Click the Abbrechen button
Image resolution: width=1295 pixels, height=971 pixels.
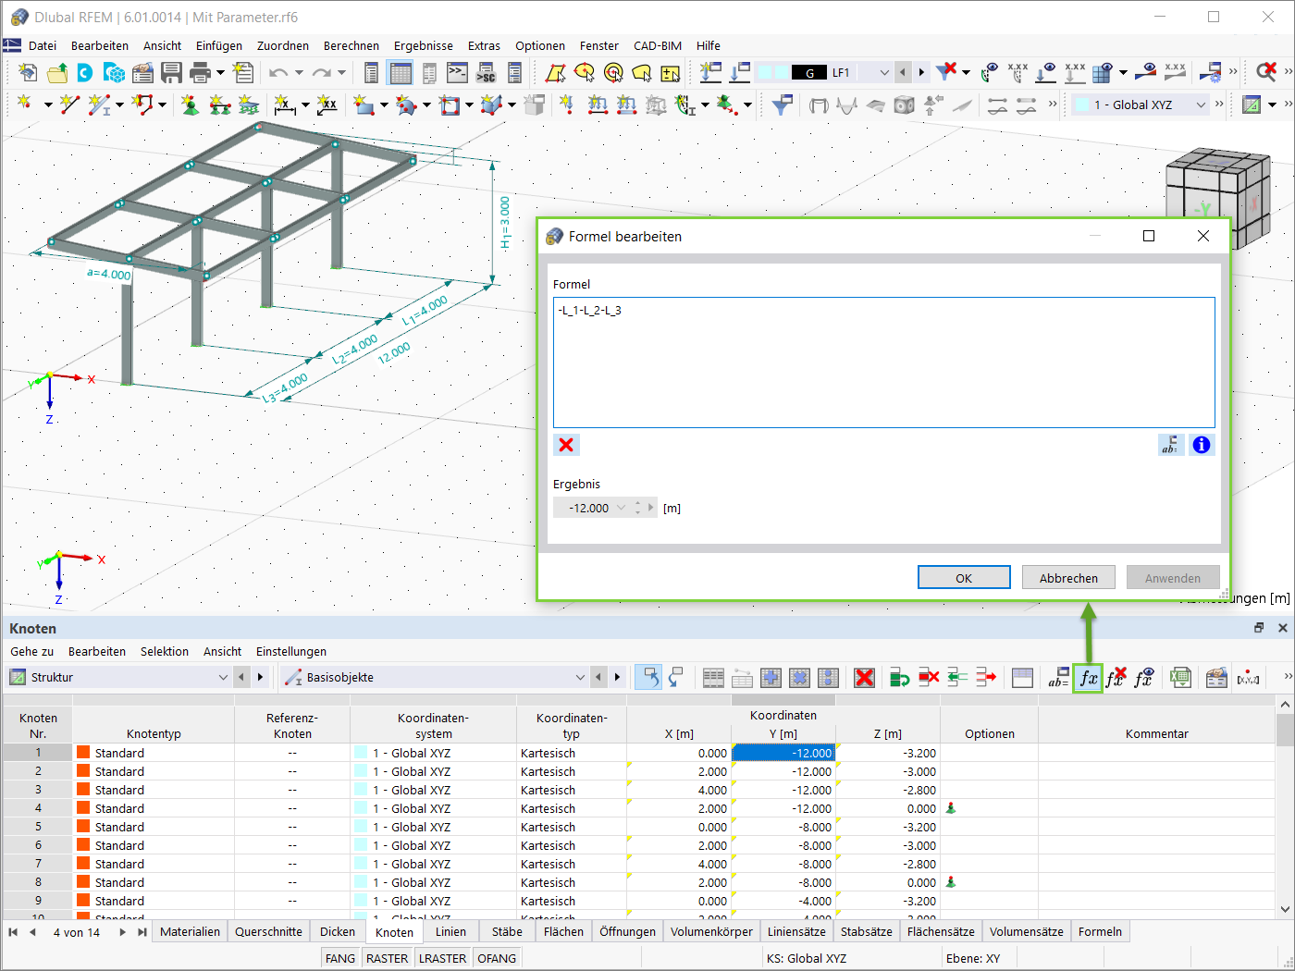pos(1068,578)
